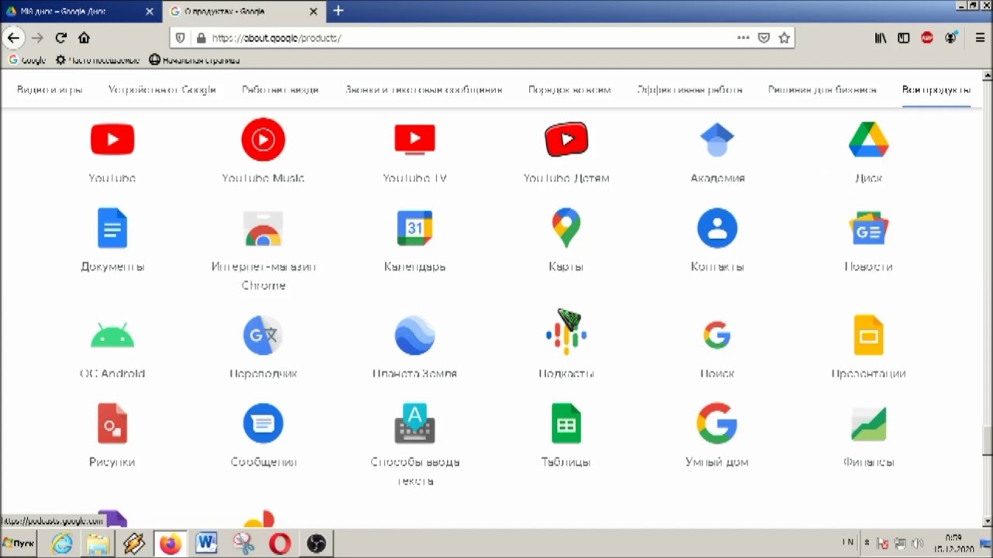Open the YouTube product icon

112,139
